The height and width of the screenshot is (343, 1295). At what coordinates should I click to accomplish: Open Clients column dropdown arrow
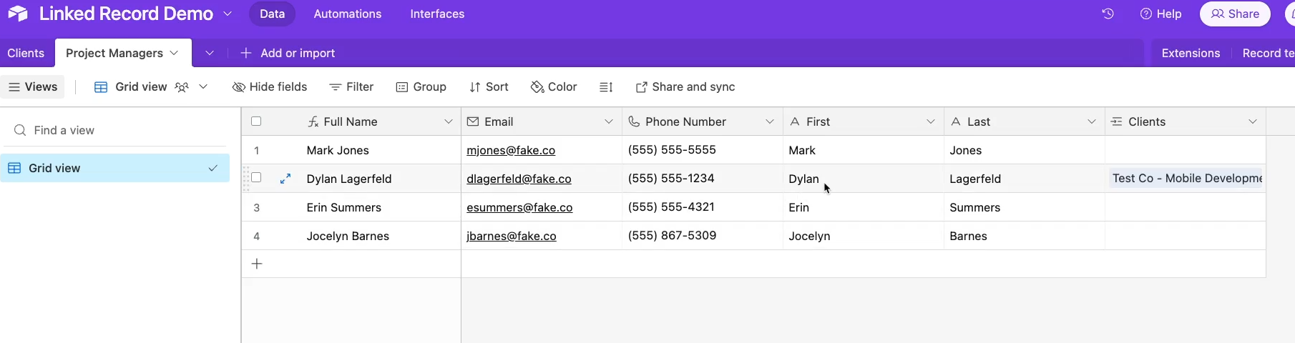tap(1253, 121)
